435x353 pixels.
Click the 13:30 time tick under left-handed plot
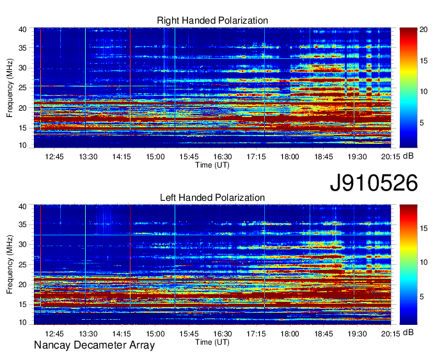coord(88,334)
